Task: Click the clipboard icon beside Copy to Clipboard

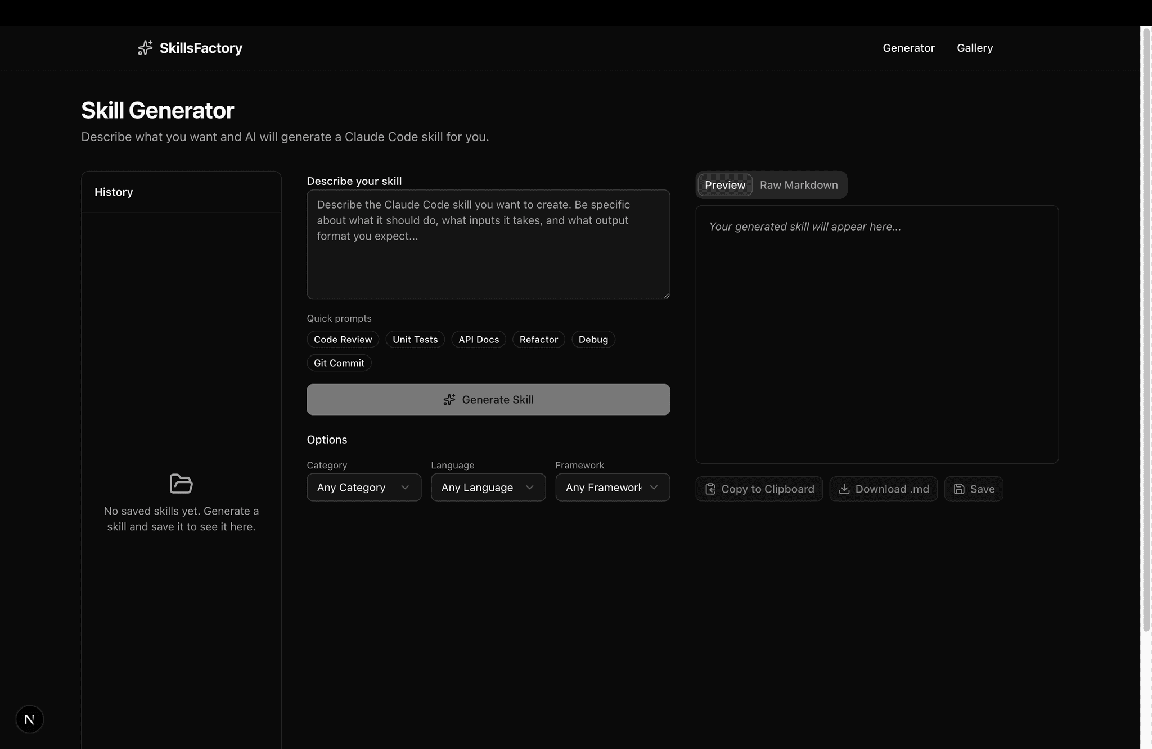Action: tap(710, 489)
